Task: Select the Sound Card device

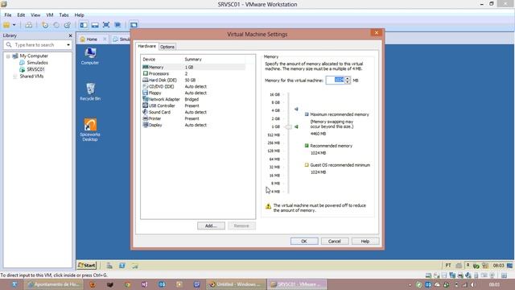Action: (194, 112)
